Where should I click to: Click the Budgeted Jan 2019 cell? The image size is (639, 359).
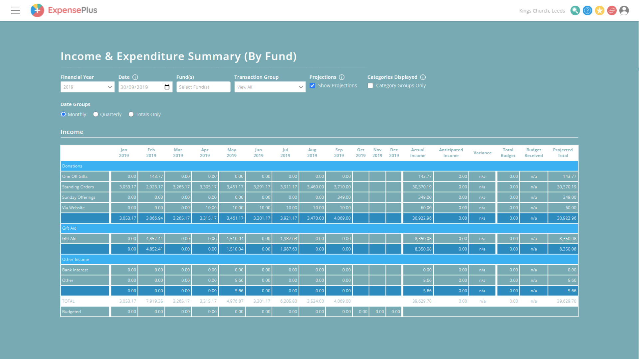pos(124,312)
